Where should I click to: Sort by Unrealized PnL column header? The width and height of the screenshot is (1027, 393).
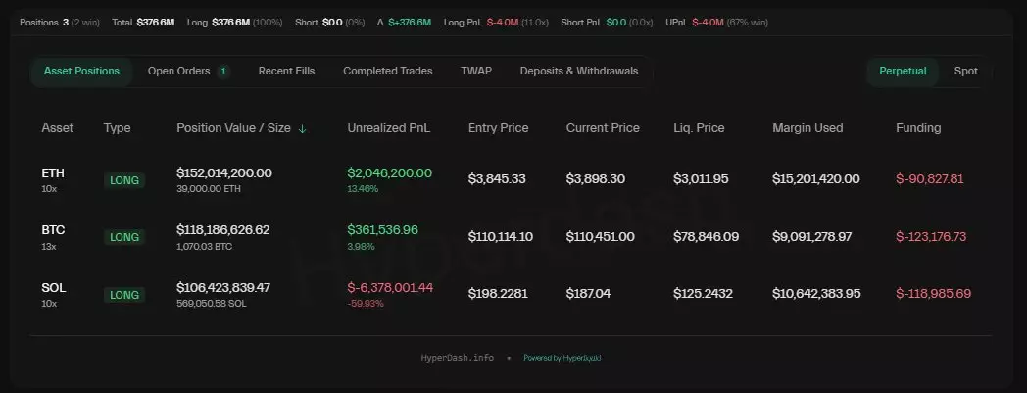coord(388,128)
